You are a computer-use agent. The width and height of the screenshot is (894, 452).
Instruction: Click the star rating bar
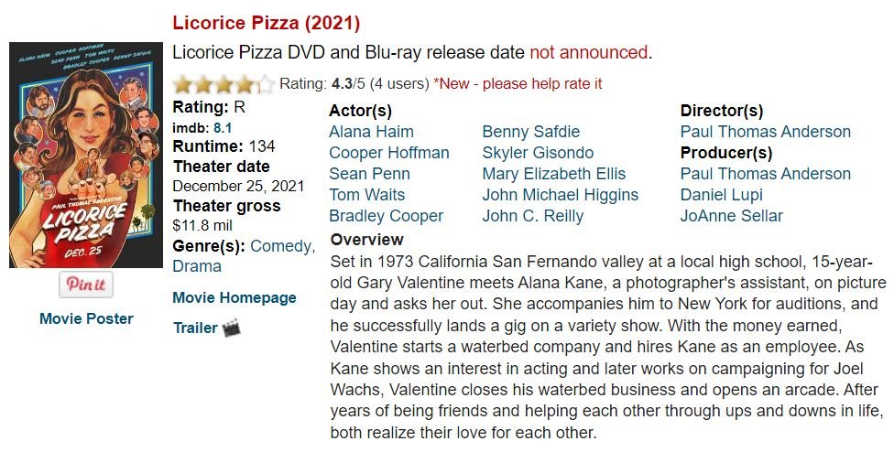[x=223, y=84]
